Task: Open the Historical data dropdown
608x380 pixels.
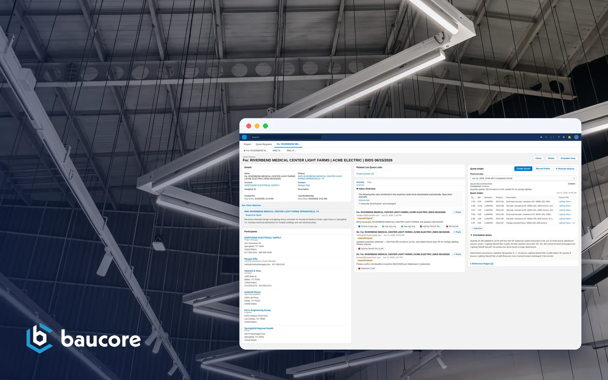Action: 523,178
